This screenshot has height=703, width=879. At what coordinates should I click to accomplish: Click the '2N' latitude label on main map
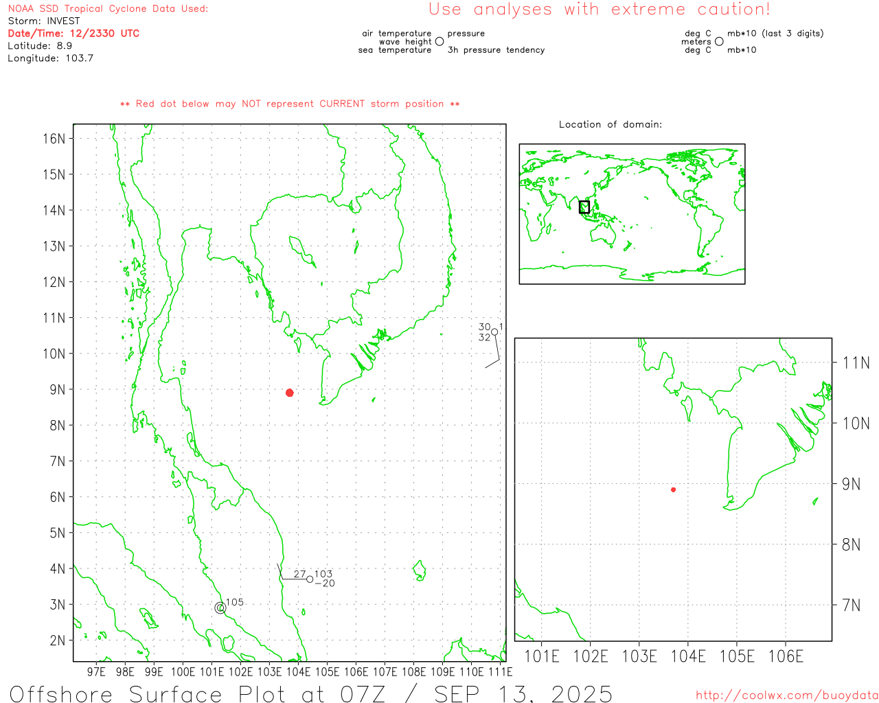pyautogui.click(x=58, y=641)
